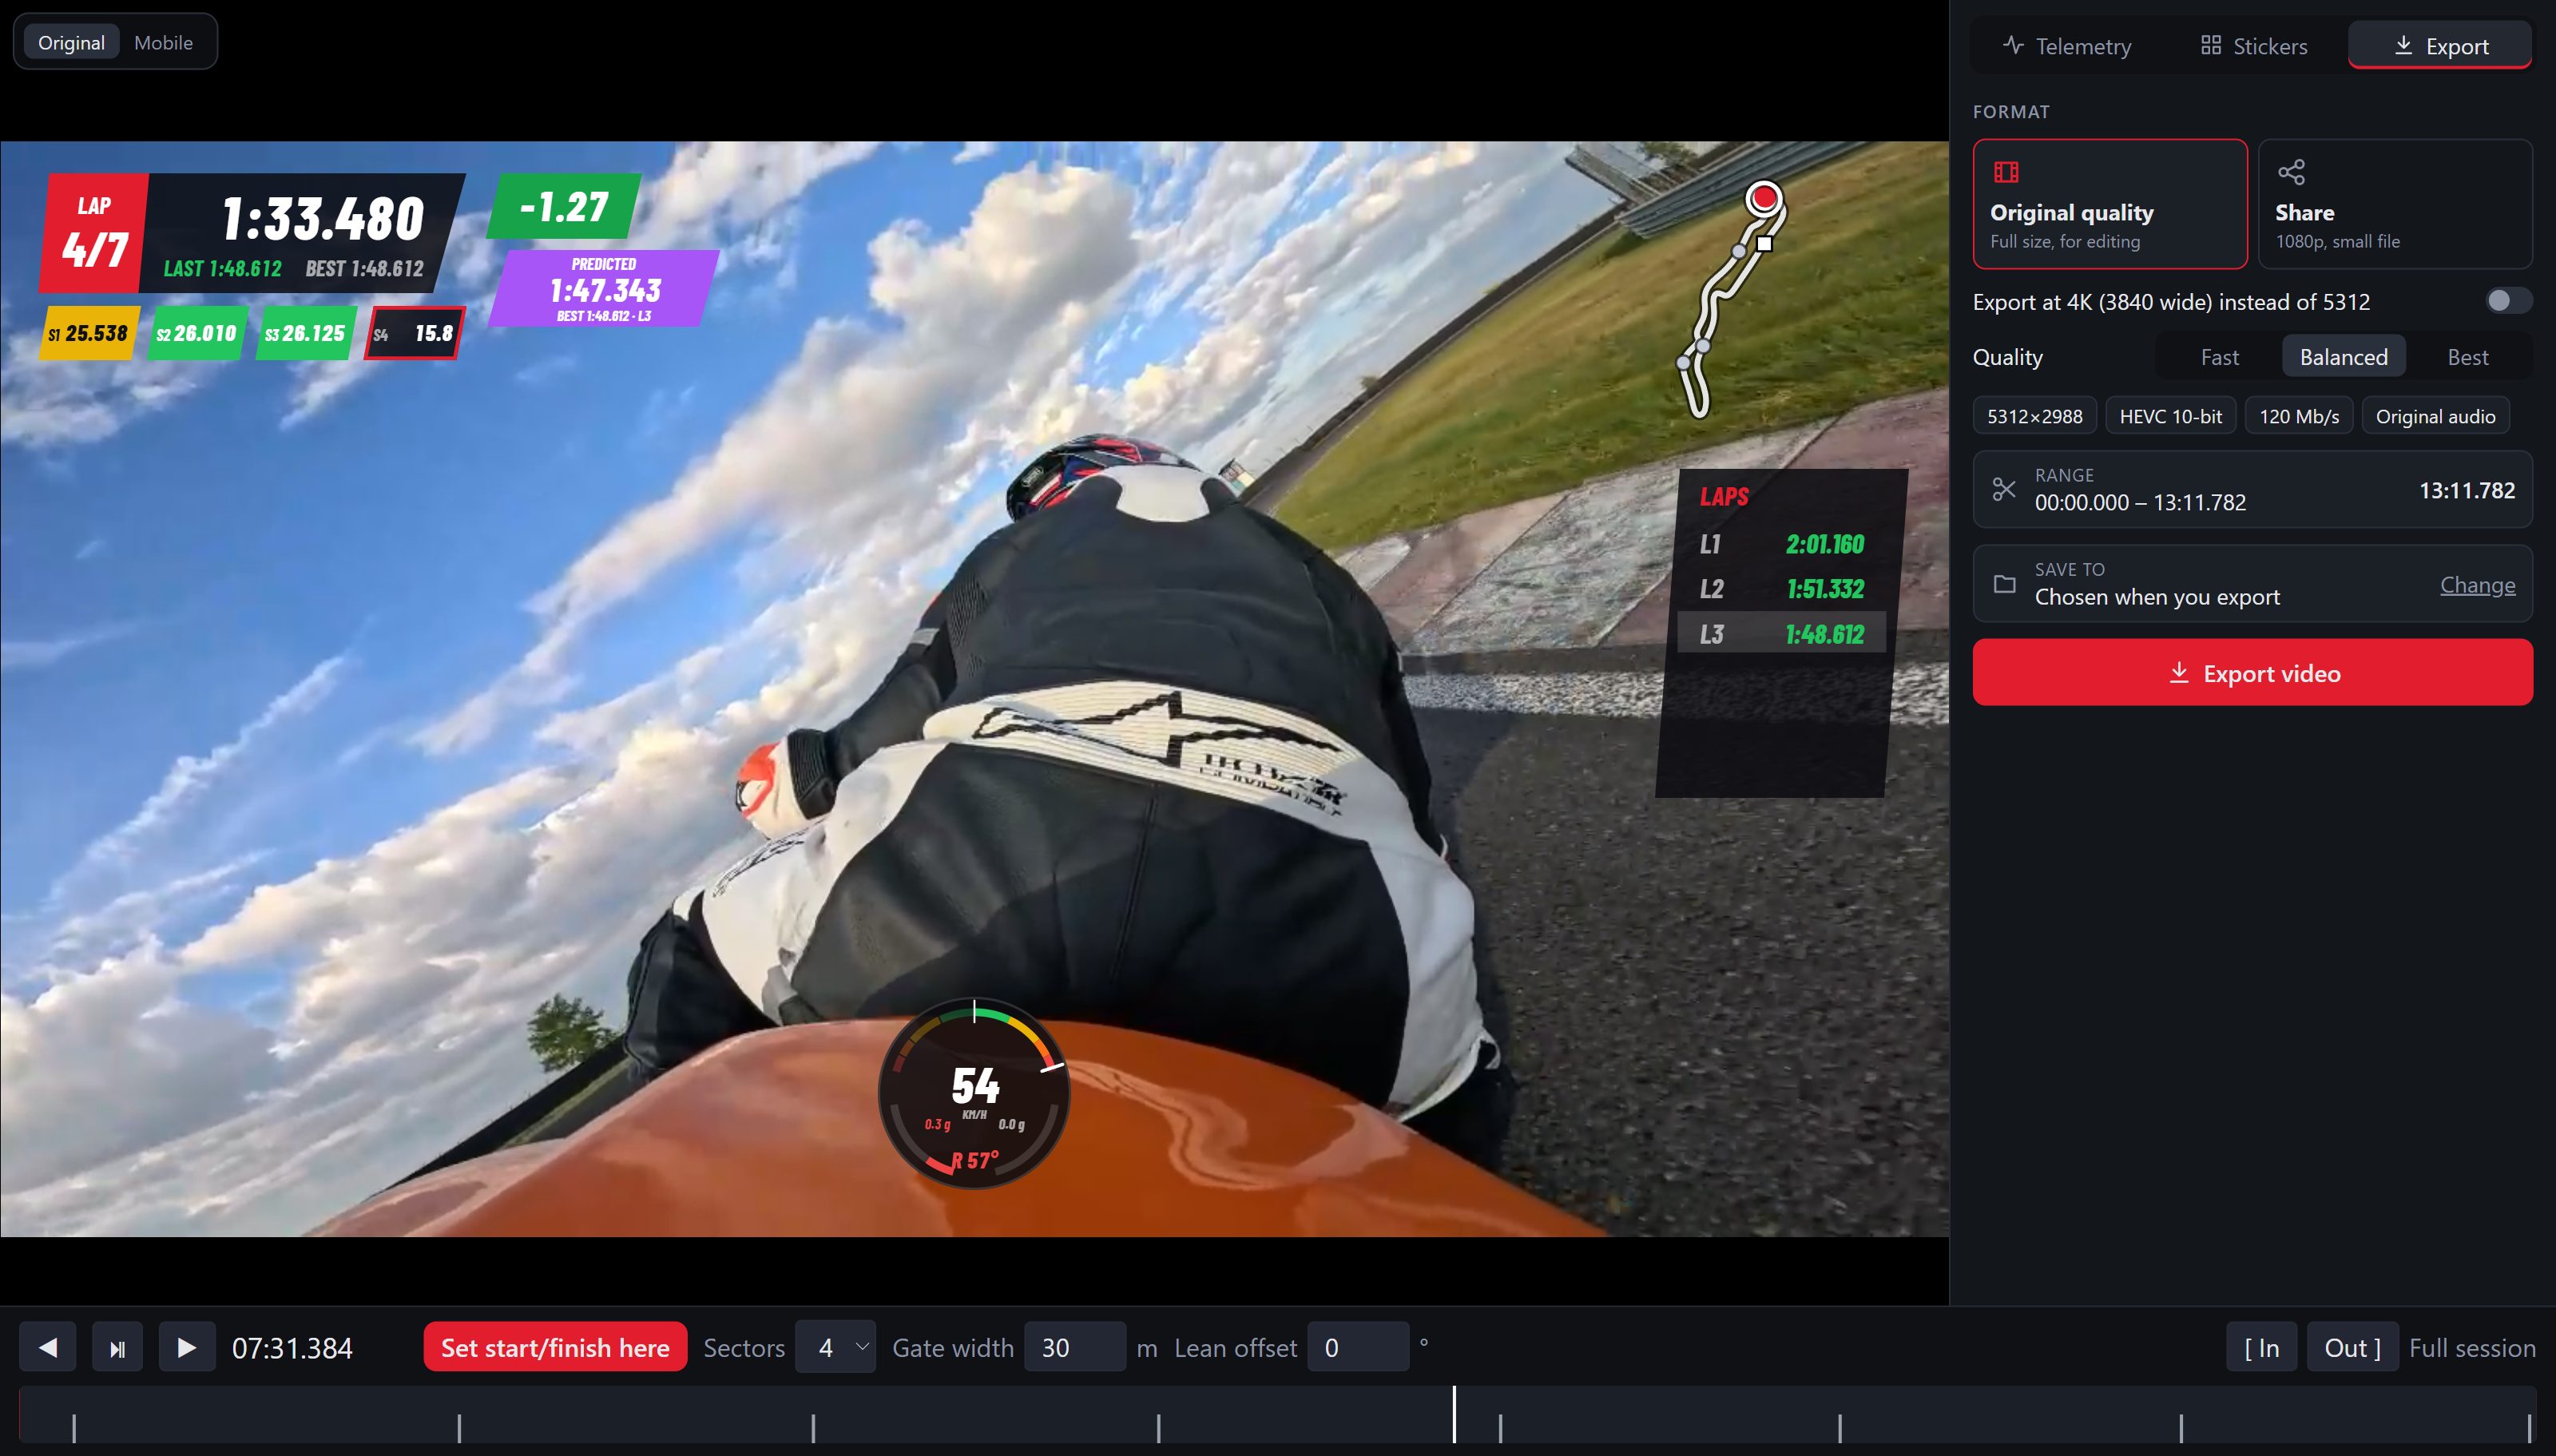Click the Telemetry waveform icon
The image size is (2556, 1456).
click(2013, 45)
